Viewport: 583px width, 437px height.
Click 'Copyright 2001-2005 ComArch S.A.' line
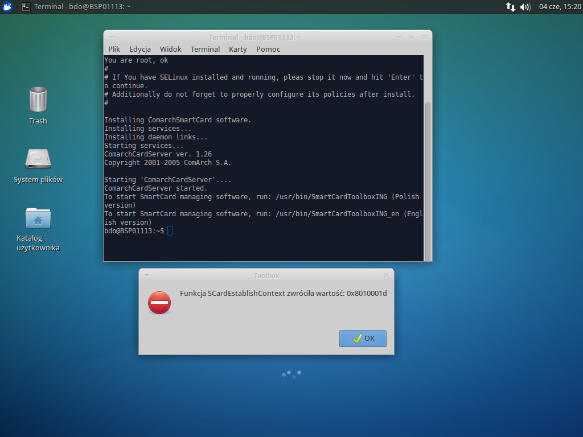coord(168,162)
